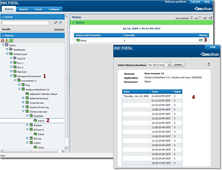Click the kvm-erasme-11 host icon
The height and width of the screenshot is (170, 222).
(19, 80)
